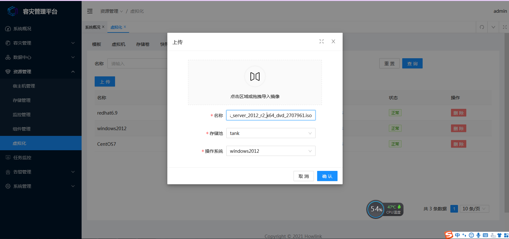Click the microphone icon in IME bar

tap(478, 235)
